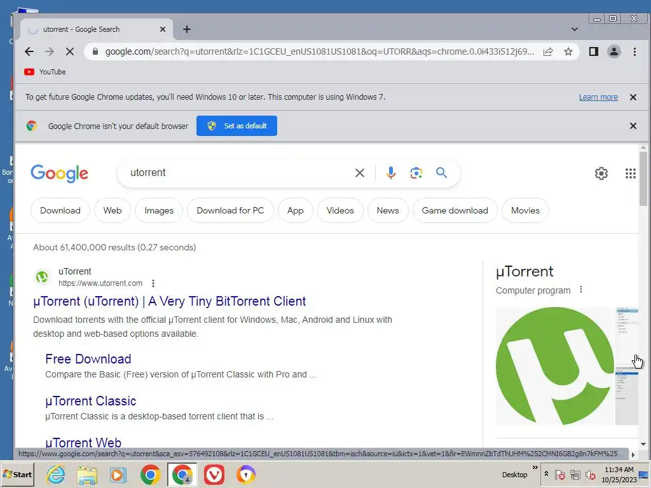Screen dimensions: 651x488
Task: Click the scrollbar down arrow
Action: [x=643, y=444]
